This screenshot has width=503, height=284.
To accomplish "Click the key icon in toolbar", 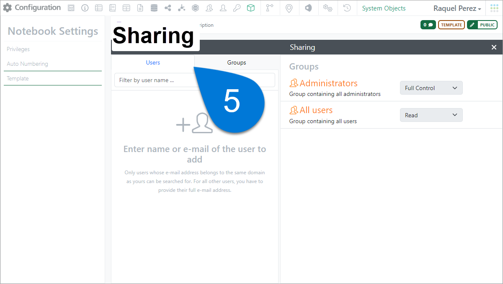I will point(237,8).
